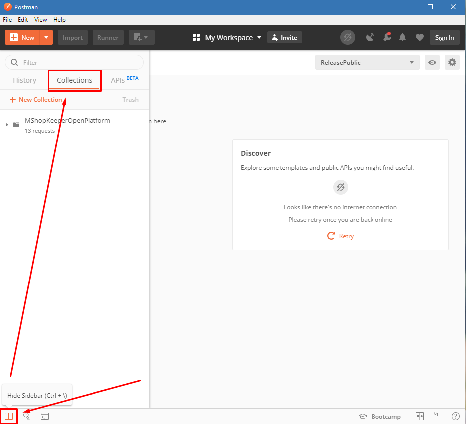Open the Postman Console icon

[x=45, y=416]
